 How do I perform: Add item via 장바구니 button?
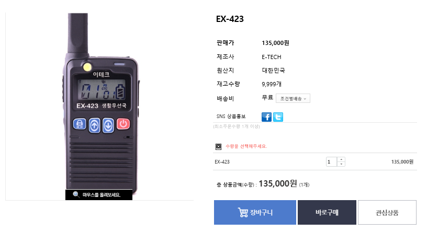point(255,213)
